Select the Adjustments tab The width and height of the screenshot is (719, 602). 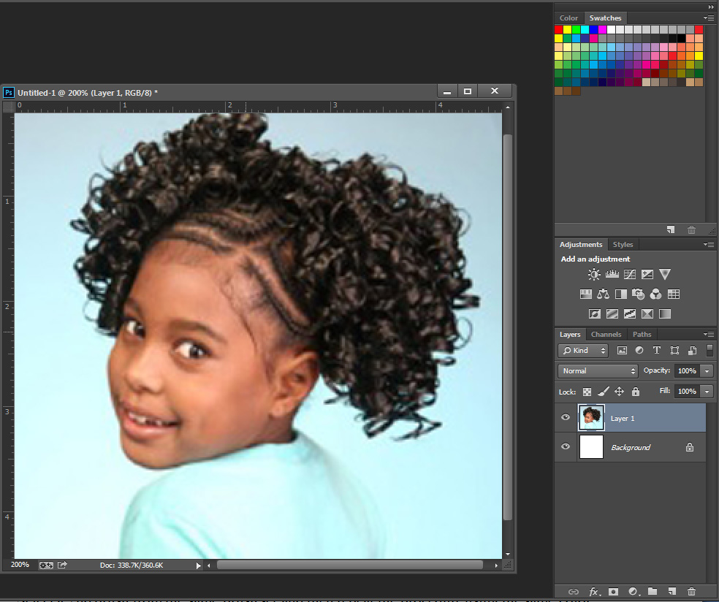coord(580,244)
